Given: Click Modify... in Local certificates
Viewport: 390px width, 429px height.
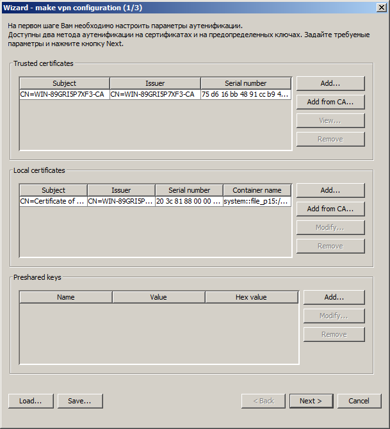Looking at the screenshot, I should click(330, 227).
